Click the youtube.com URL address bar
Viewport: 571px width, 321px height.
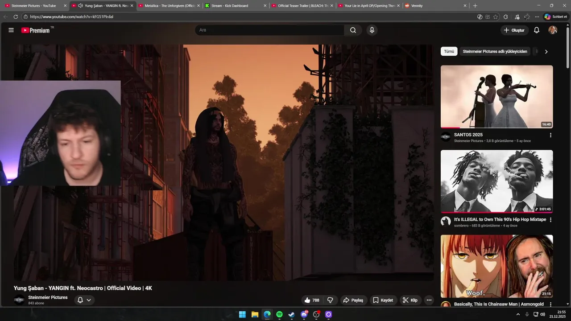click(x=250, y=16)
